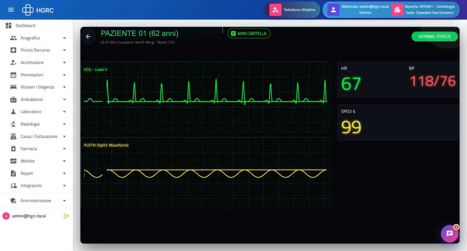Image resolution: width=467 pixels, height=251 pixels.
Task: Click the Anagrafica people icon
Action: [x=13, y=38]
